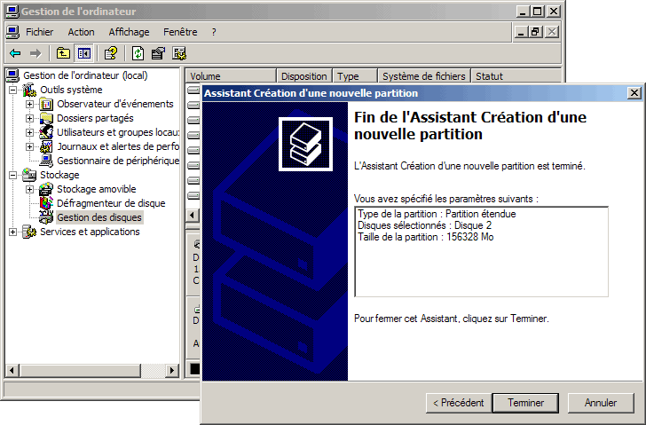
Task: Click the Refresh icon in the toolbar
Action: (138, 53)
